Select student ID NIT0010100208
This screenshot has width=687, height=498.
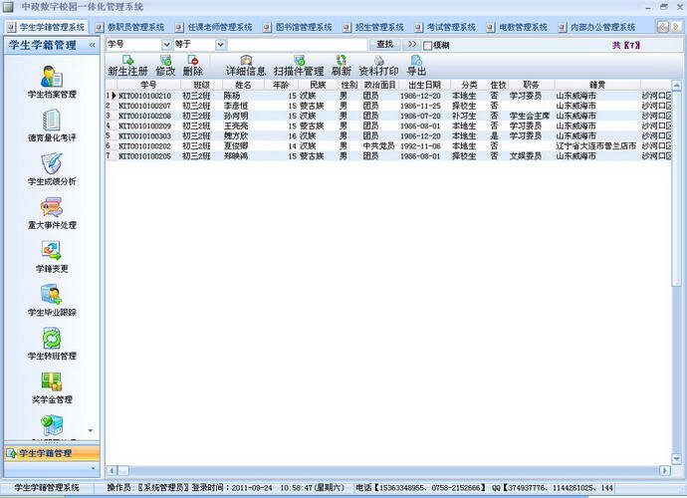point(145,116)
